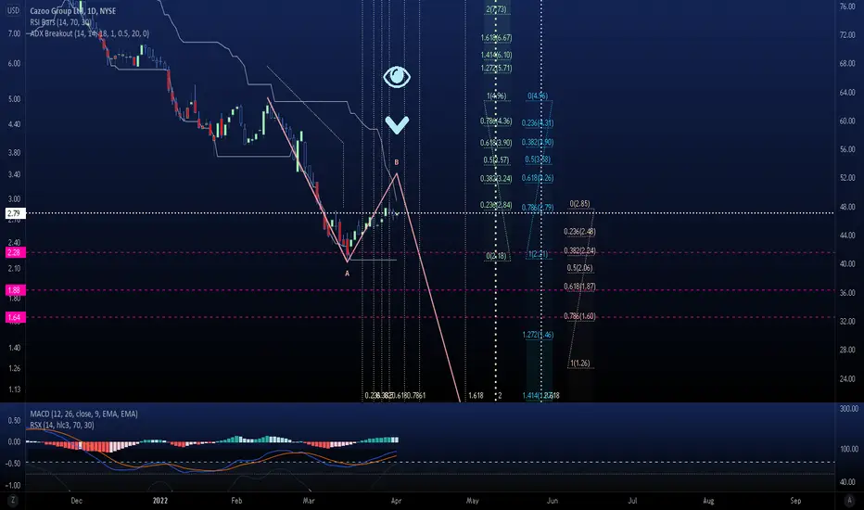864x510 pixels.
Task: Select the Cazoo Group Ltd, 1D, NYSE title
Action: [72, 11]
